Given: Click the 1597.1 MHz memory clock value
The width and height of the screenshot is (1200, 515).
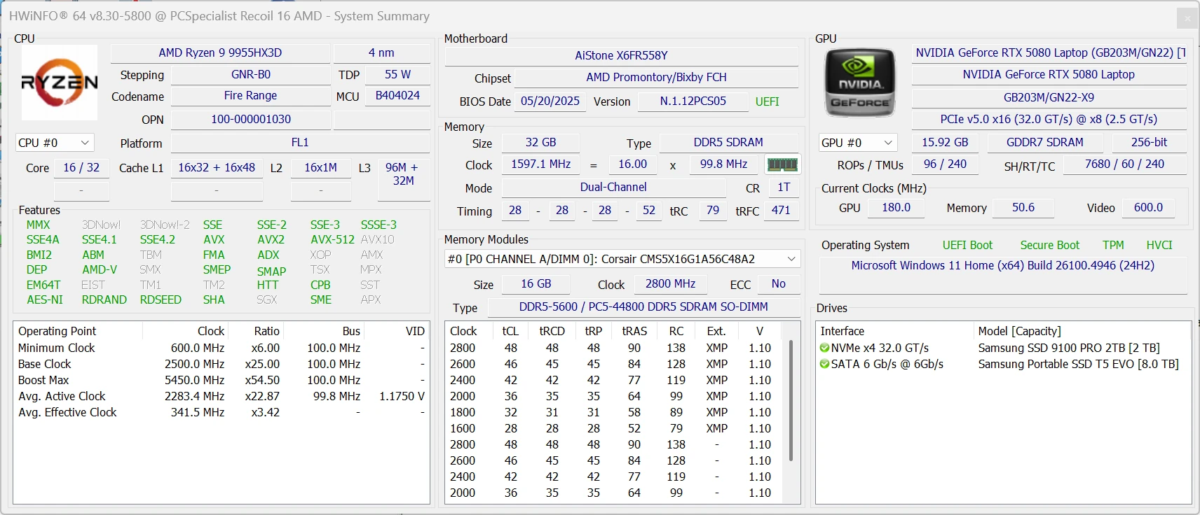Looking at the screenshot, I should pos(540,164).
